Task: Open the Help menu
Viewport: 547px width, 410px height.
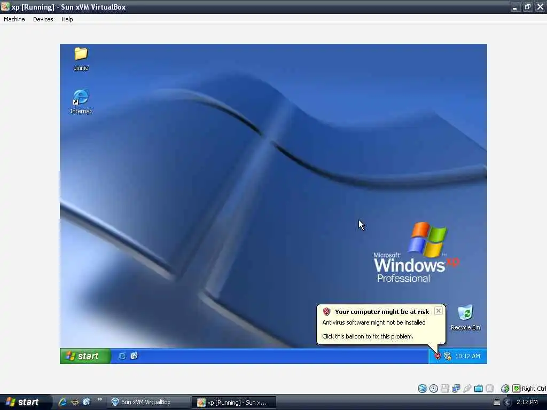Action: (67, 19)
